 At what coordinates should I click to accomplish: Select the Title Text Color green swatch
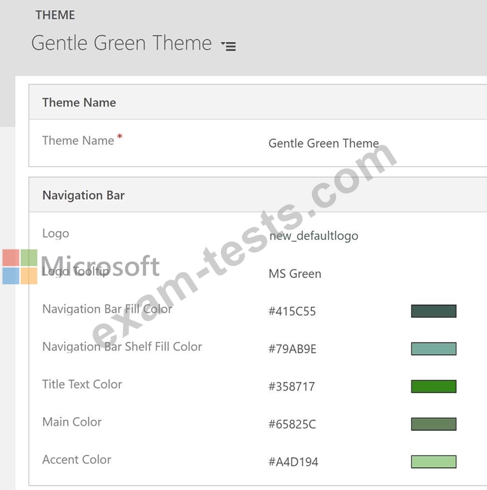tap(434, 386)
